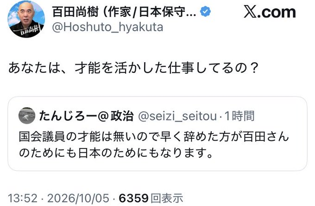Open the quoted tweet card
The width and height of the screenshot is (315, 206).
(157, 134)
